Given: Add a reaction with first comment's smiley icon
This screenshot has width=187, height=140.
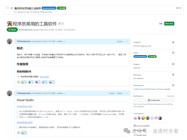Looking at the screenshot, I should click(x=18, y=82).
